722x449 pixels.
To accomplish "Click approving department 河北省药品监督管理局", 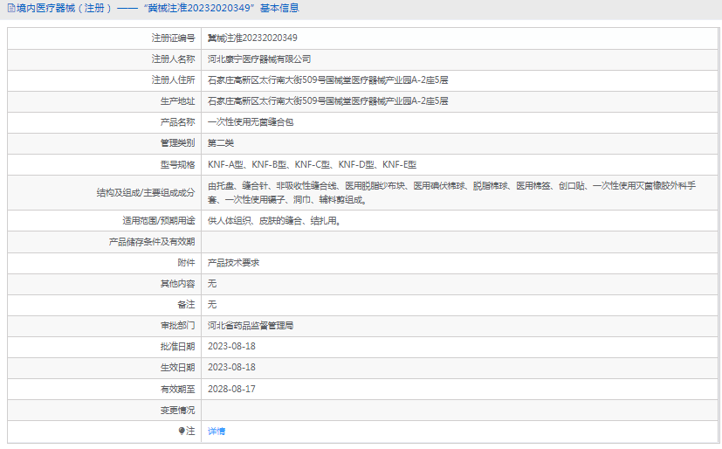I will click(251, 326).
